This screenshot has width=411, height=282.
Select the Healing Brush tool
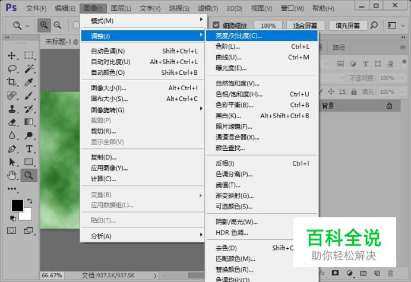(x=11, y=96)
